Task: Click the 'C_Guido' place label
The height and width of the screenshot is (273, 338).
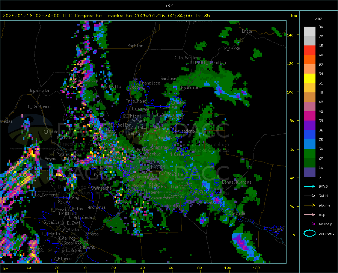Action: tap(50, 132)
